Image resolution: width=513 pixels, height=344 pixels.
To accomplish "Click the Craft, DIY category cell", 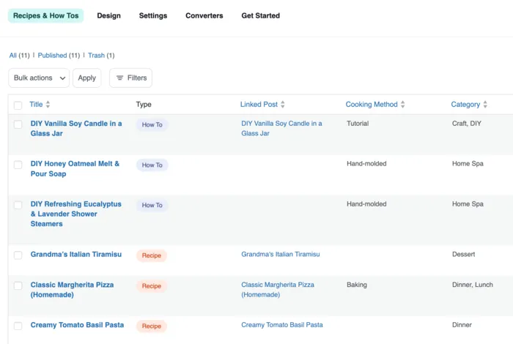I will [467, 124].
